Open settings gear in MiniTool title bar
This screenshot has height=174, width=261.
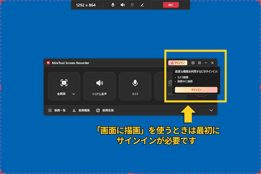click(193, 63)
